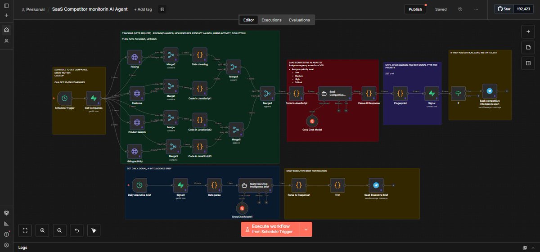Image resolution: width=540 pixels, height=252 pixels.
Task: Select the Merge6 node
Action: [267, 94]
